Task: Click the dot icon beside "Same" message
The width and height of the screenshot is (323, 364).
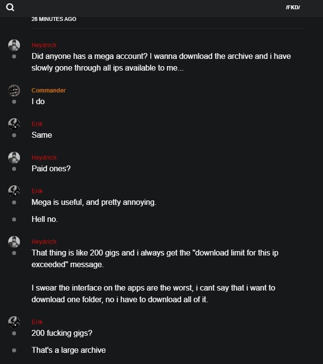Action: click(14, 135)
